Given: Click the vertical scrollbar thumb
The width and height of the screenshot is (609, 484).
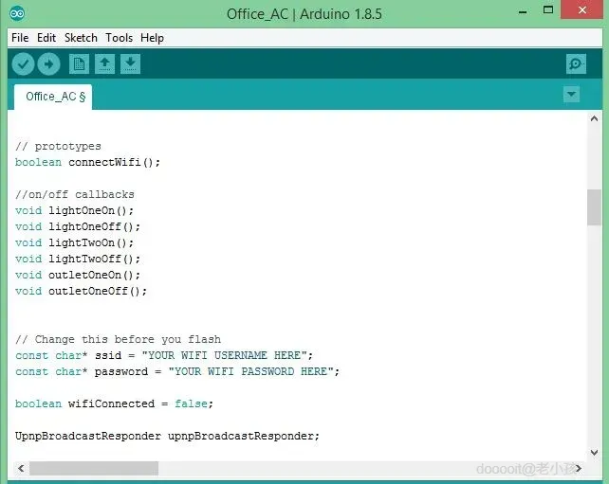Looking at the screenshot, I should (x=594, y=207).
